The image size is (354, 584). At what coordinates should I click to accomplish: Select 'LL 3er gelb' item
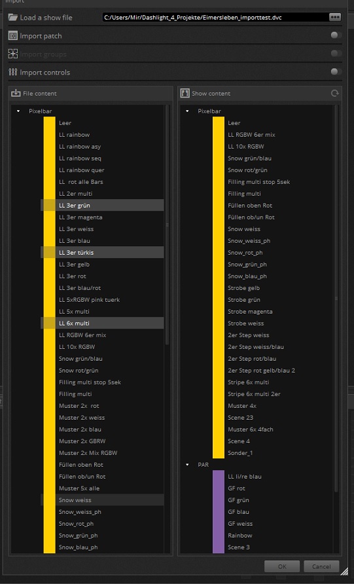74,265
